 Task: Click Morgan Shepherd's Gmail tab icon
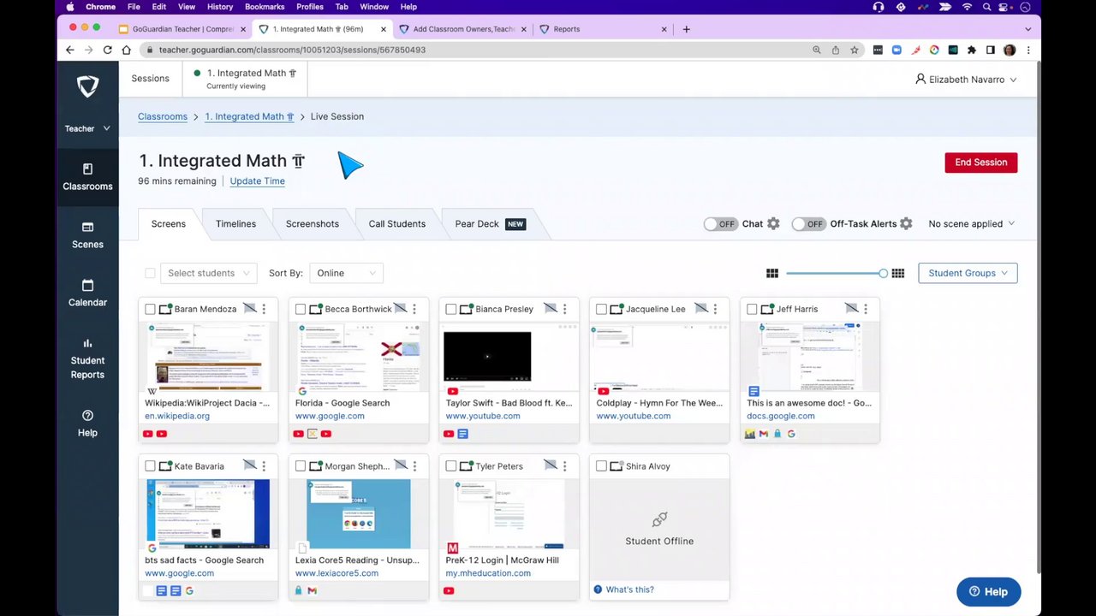click(x=313, y=591)
